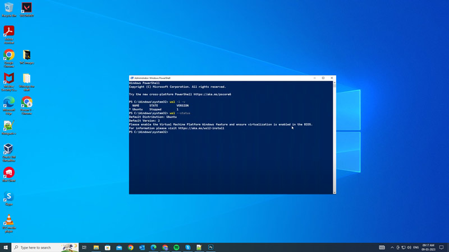Select the VLC media player desktop shortcut
Viewport: 449px width, 252px height.
pos(9,223)
